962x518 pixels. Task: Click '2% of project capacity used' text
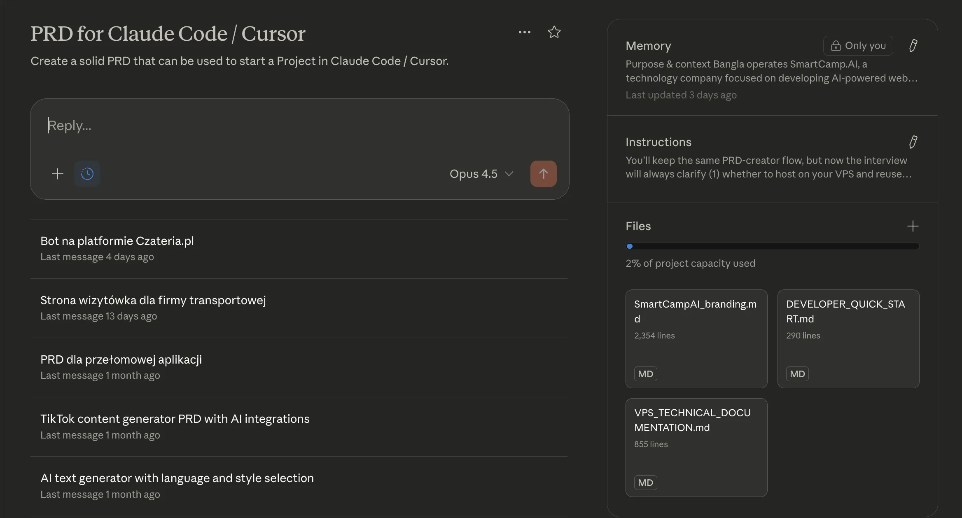(x=691, y=263)
